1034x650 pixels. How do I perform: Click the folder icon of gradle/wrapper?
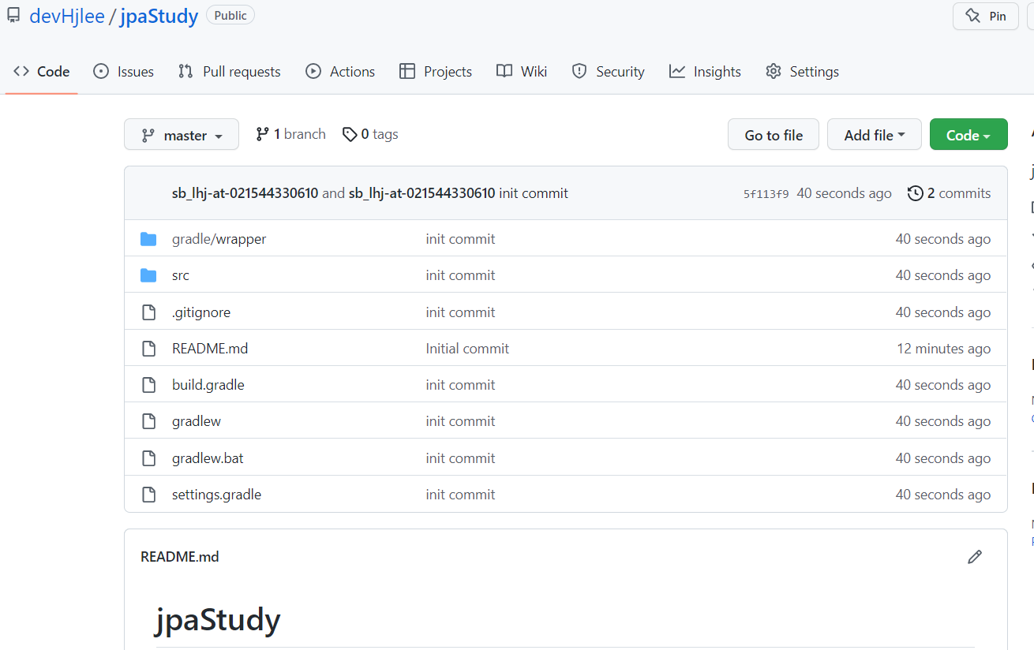click(148, 239)
